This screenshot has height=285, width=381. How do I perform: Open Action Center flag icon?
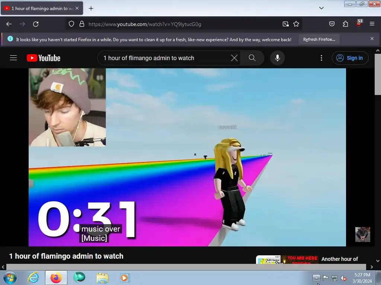click(x=325, y=278)
